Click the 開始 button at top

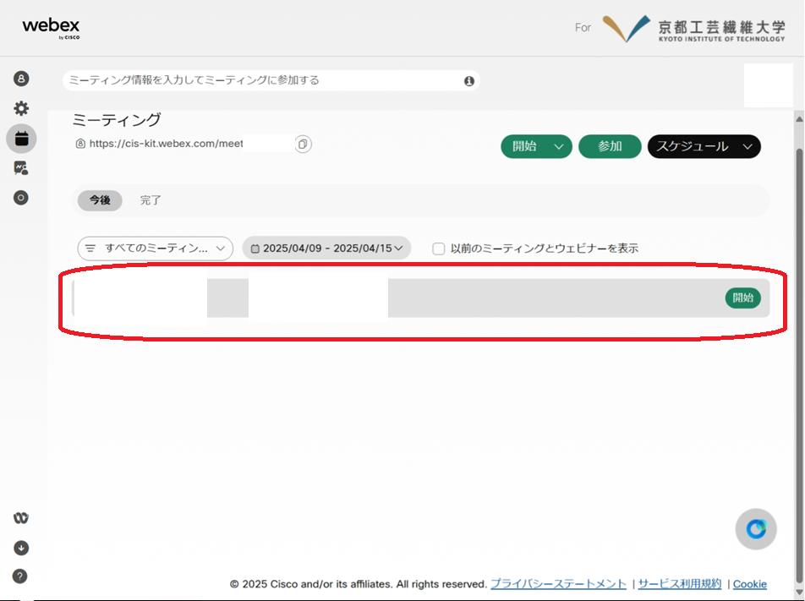[524, 147]
